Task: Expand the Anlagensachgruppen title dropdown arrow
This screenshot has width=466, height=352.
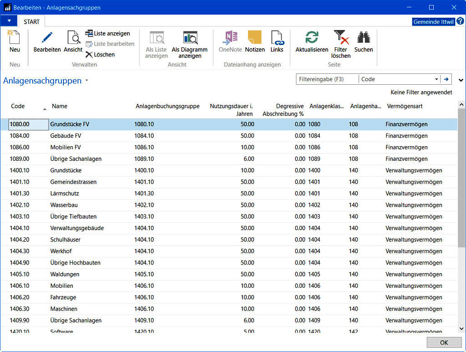Action: pos(86,80)
